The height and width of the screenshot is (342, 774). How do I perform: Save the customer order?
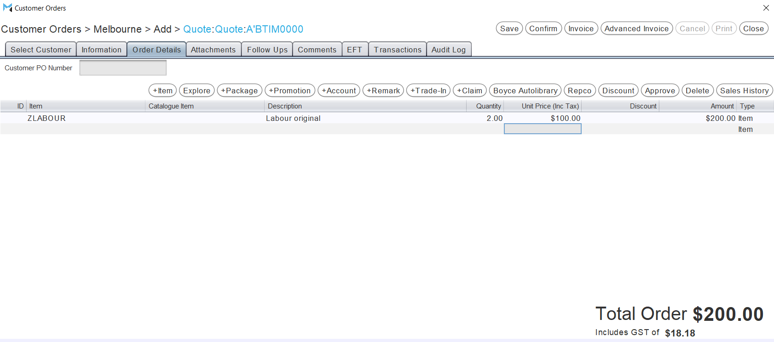pos(509,28)
